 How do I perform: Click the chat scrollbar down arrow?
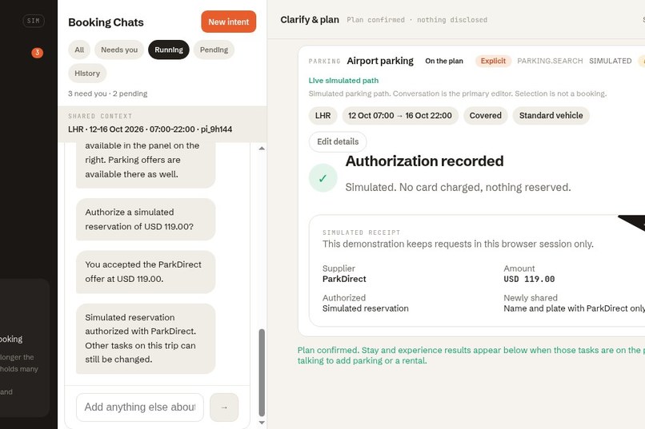tap(262, 423)
